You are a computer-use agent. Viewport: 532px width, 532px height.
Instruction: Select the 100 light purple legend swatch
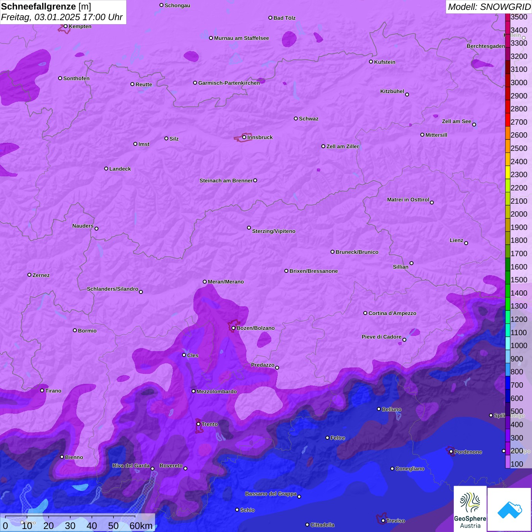[x=507, y=461]
